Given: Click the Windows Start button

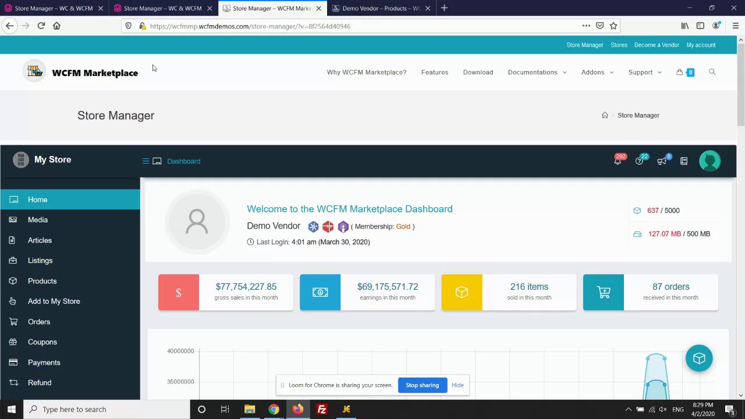Looking at the screenshot, I should (x=11, y=409).
